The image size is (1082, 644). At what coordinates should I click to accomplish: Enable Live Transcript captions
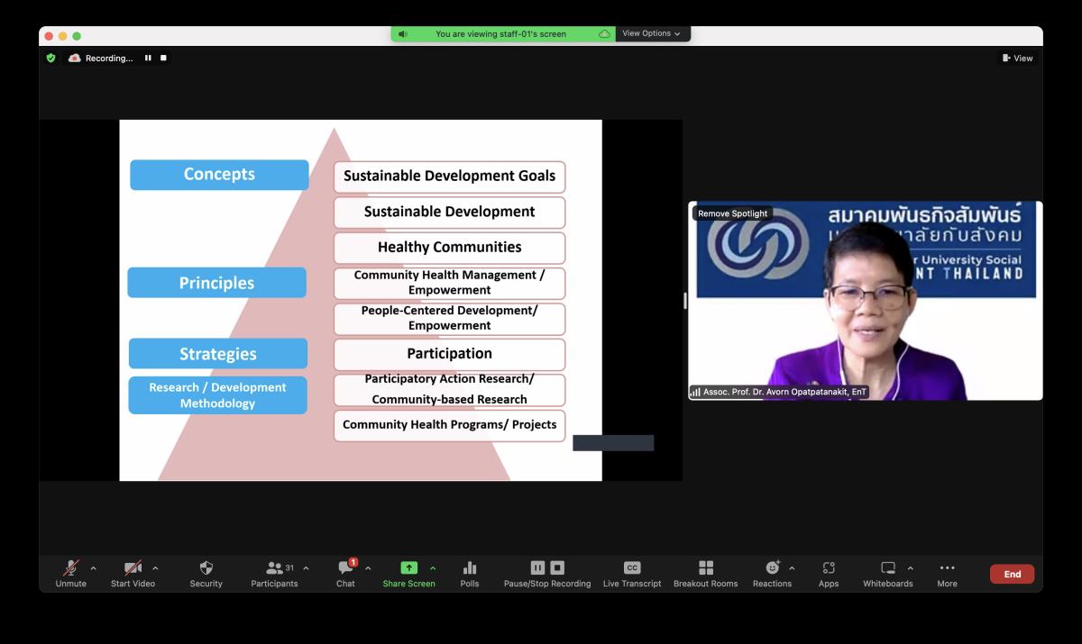point(632,573)
